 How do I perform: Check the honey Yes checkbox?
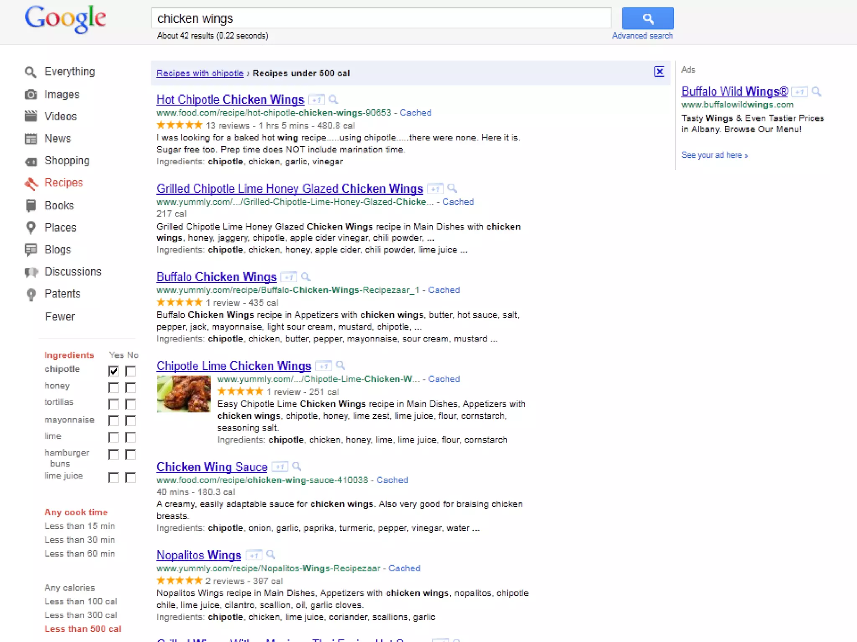113,387
